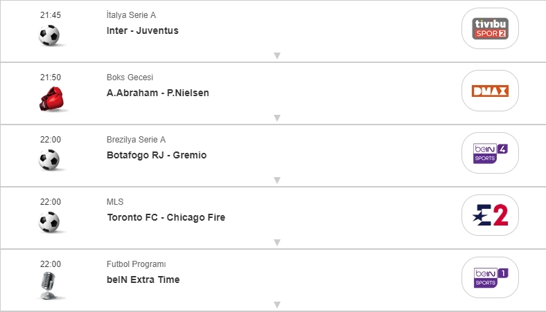Expand details arrow under beIN Extra Time

pos(276,305)
